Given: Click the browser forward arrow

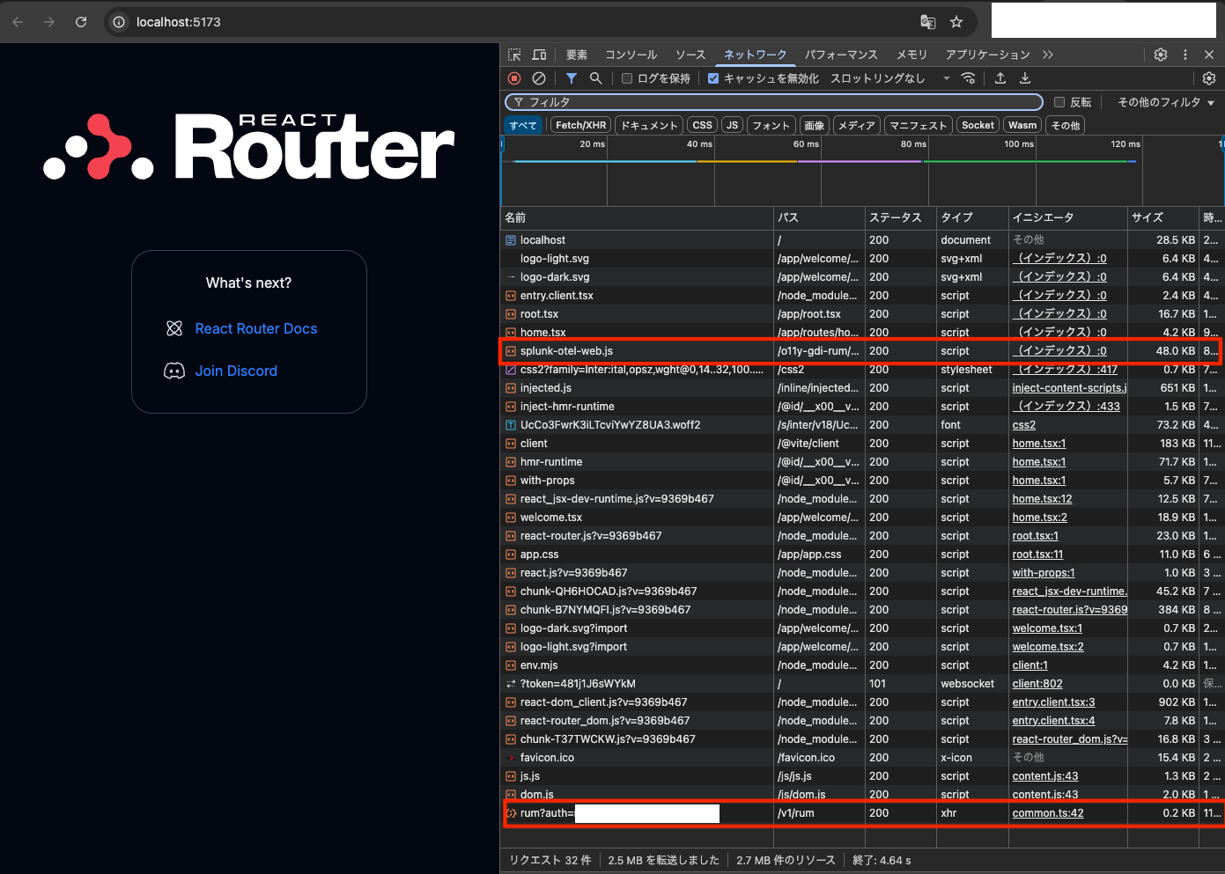Looking at the screenshot, I should (x=49, y=22).
